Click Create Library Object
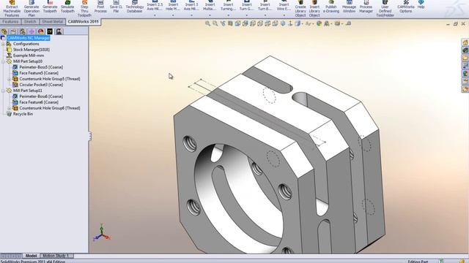The height and width of the screenshot is (263, 469). (300, 9)
